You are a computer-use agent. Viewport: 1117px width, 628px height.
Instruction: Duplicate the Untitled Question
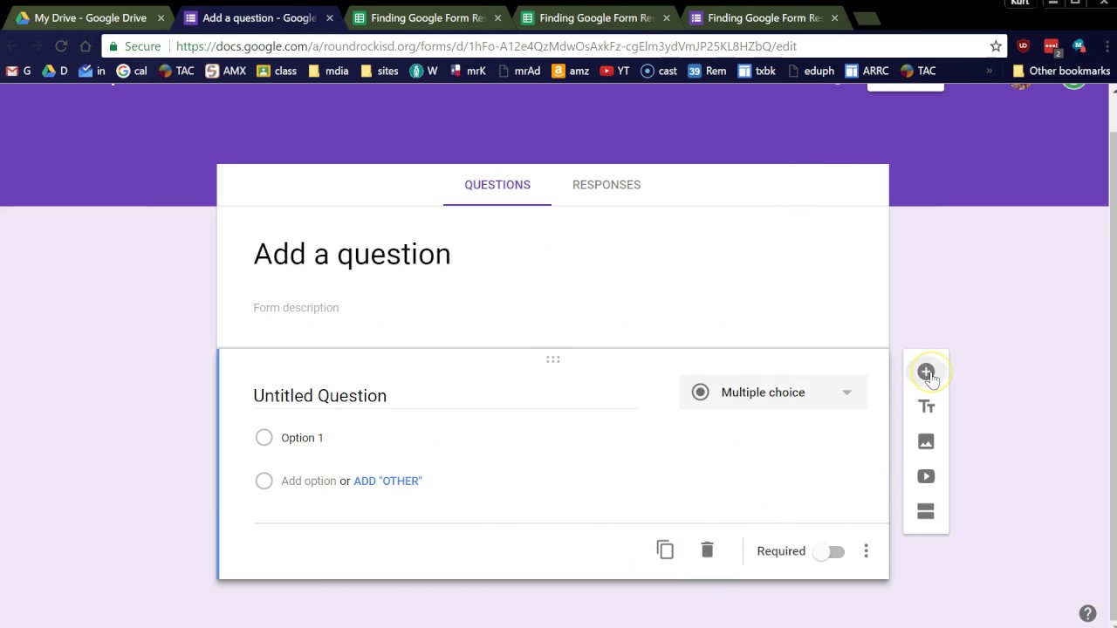pos(665,549)
